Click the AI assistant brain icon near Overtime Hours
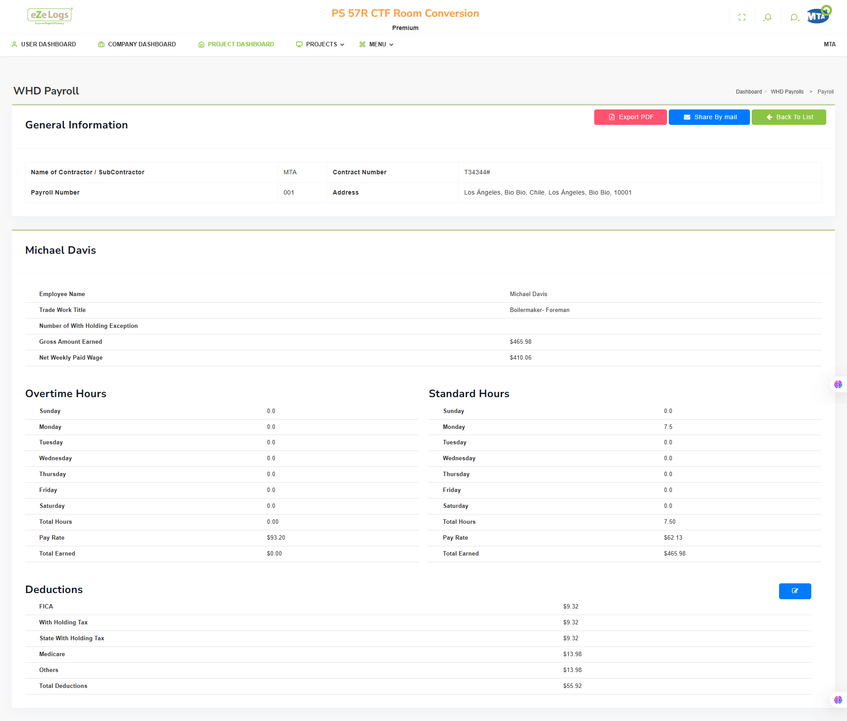 click(838, 384)
